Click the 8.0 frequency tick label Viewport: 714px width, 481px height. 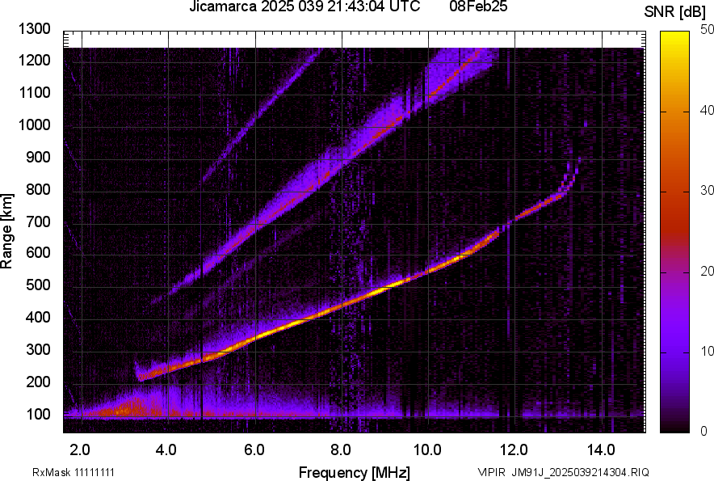click(x=341, y=449)
